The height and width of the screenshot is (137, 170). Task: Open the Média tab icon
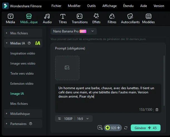[11, 16]
